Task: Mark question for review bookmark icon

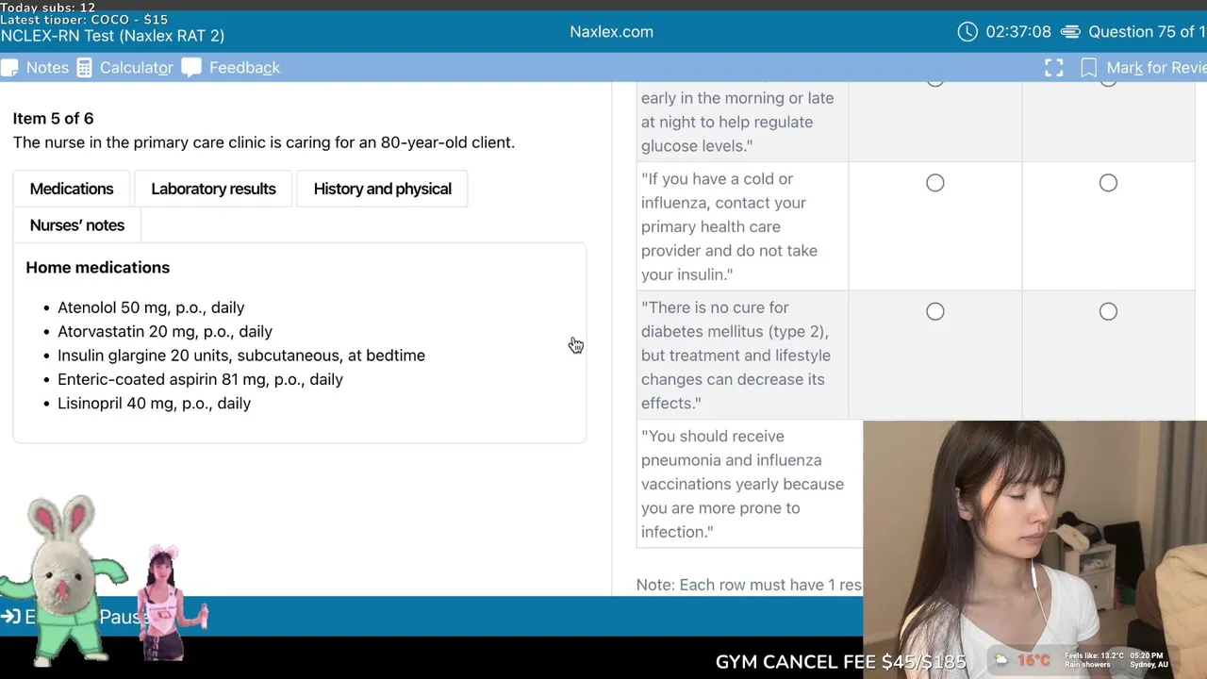Action: point(1088,68)
